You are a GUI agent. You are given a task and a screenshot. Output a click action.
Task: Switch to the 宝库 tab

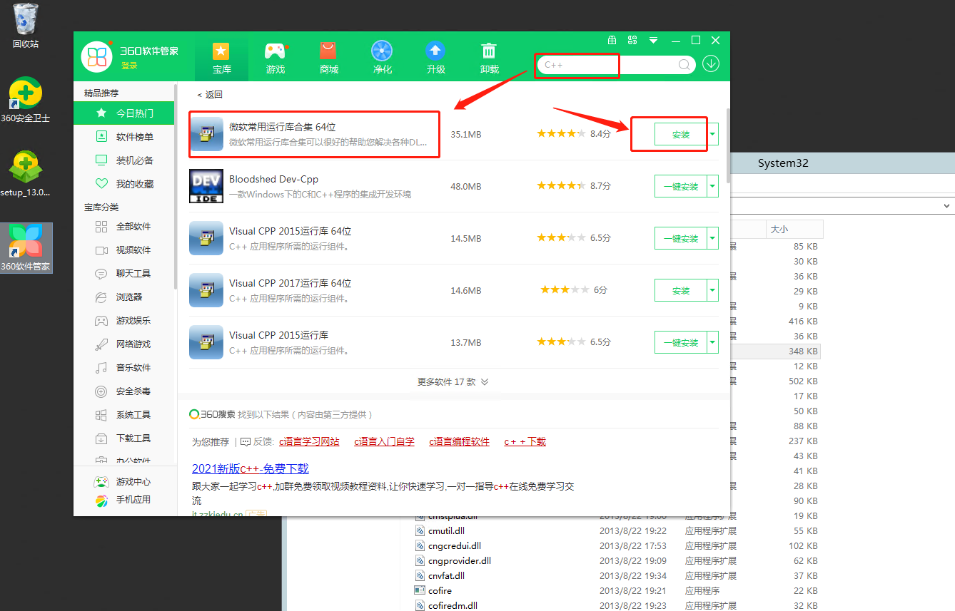(221, 57)
